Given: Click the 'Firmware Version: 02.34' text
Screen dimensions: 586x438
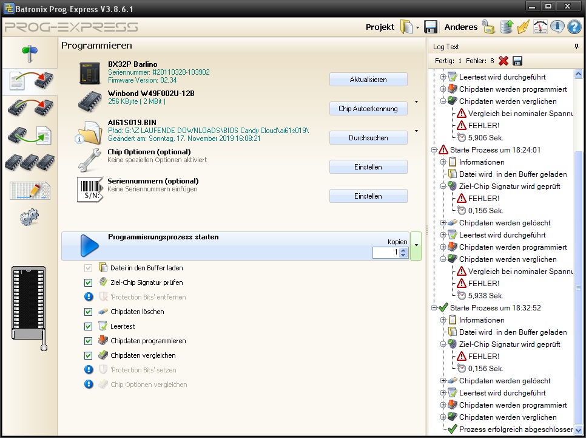Looking at the screenshot, I should point(142,80).
